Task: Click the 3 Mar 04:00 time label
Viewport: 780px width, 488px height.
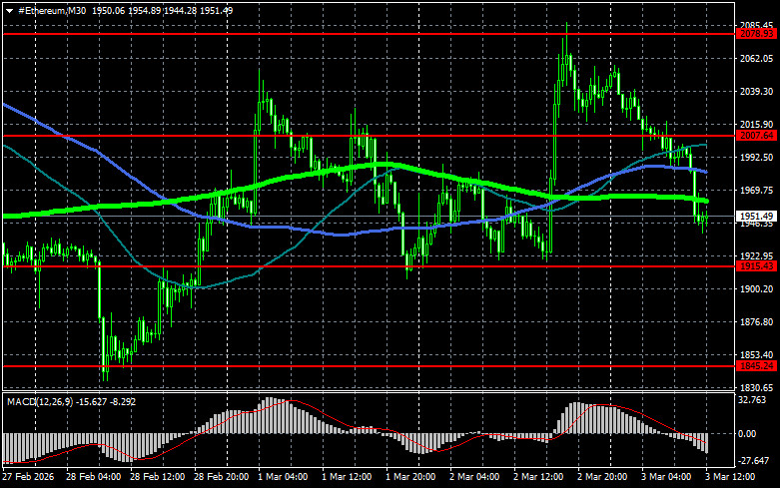Action: coord(666,477)
